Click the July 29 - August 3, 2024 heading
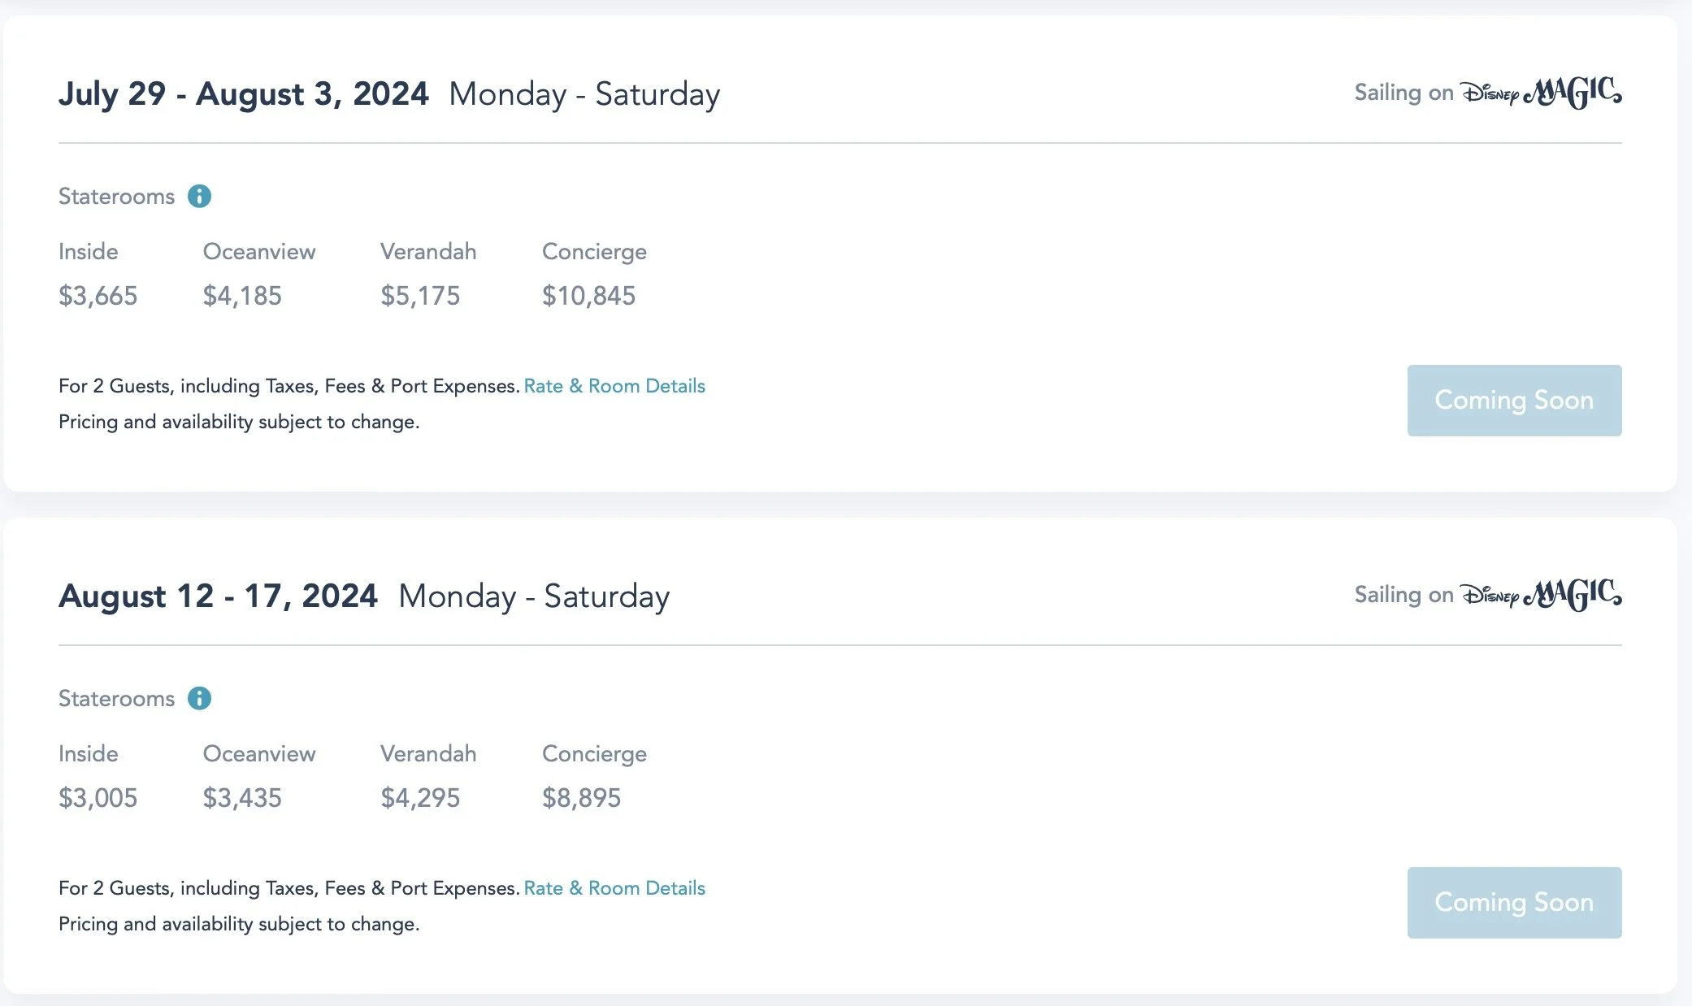The height and width of the screenshot is (1006, 1692). point(243,94)
